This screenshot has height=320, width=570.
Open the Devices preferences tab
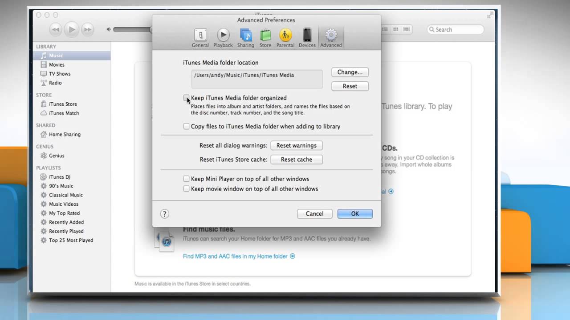click(x=307, y=38)
